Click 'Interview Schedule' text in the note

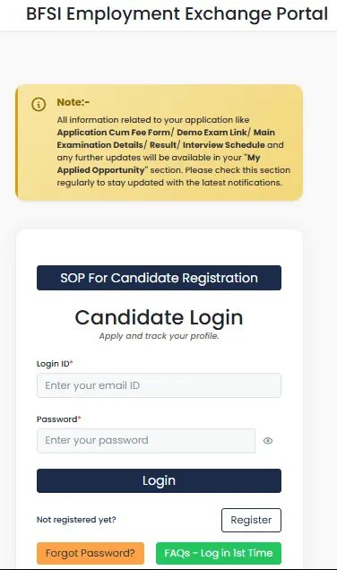click(x=223, y=144)
